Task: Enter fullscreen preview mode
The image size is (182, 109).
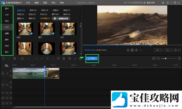Action: (179, 50)
